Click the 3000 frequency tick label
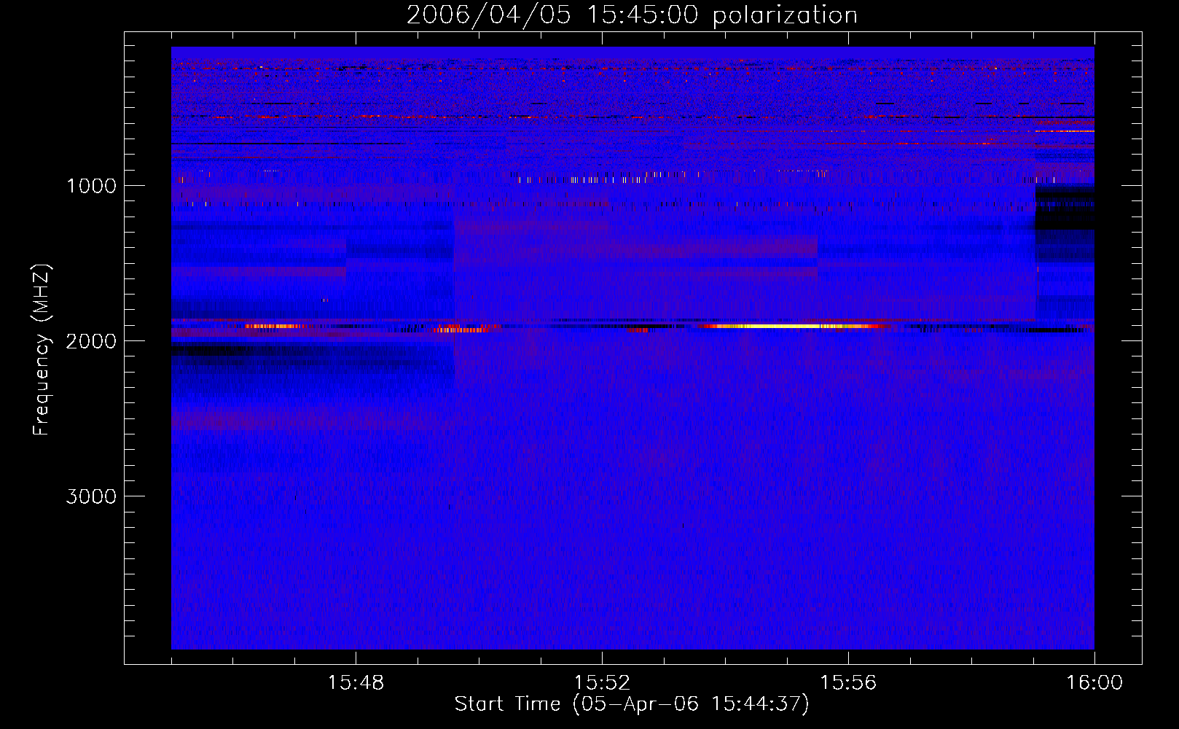The image size is (1179, 729). click(91, 496)
